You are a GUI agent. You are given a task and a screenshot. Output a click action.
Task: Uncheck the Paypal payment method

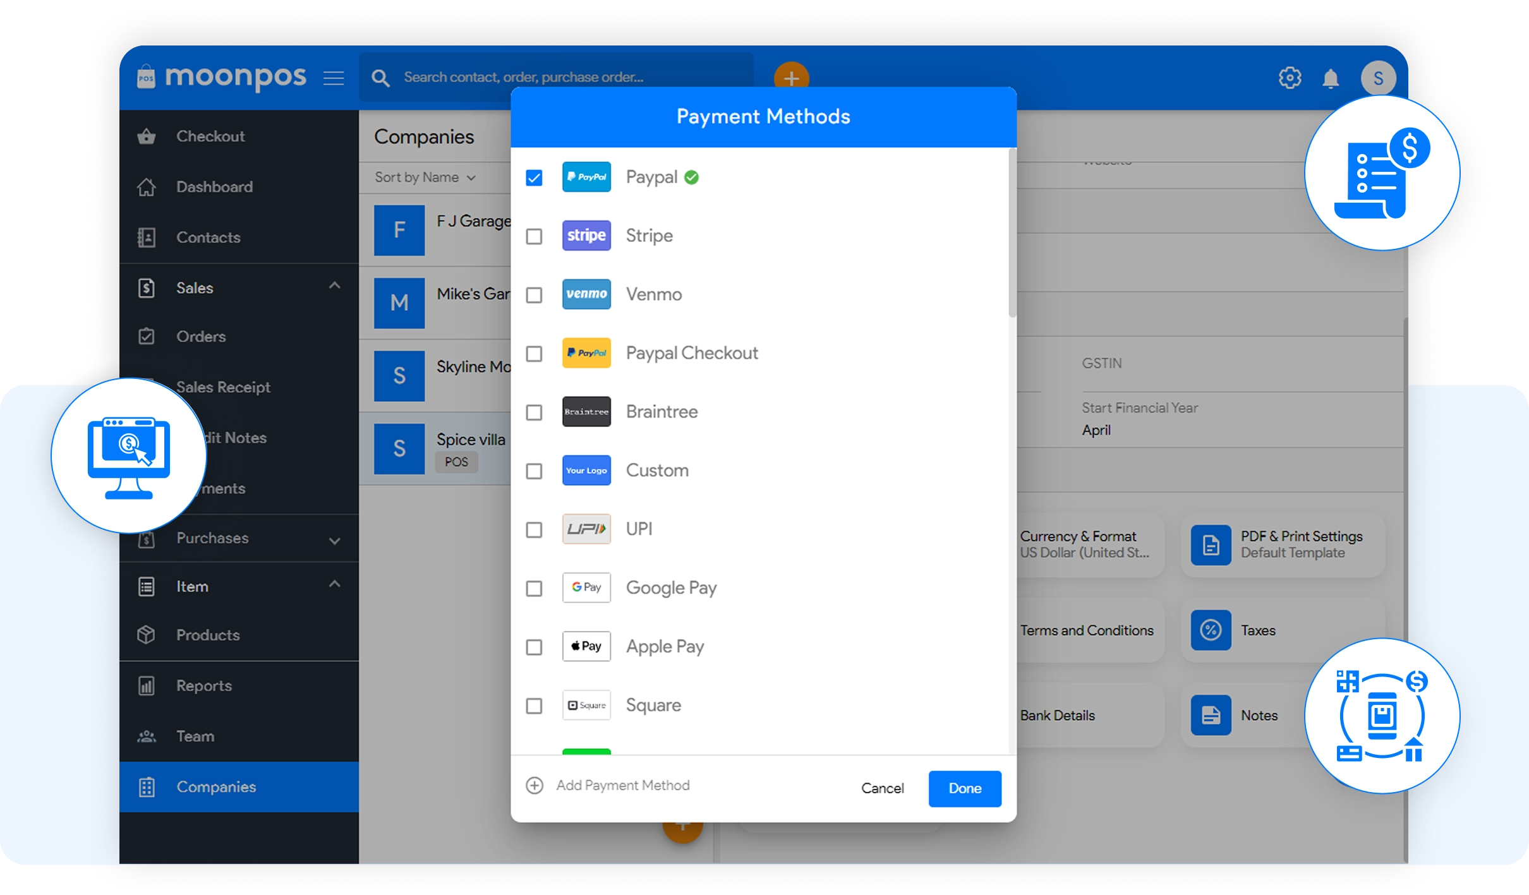pyautogui.click(x=534, y=177)
